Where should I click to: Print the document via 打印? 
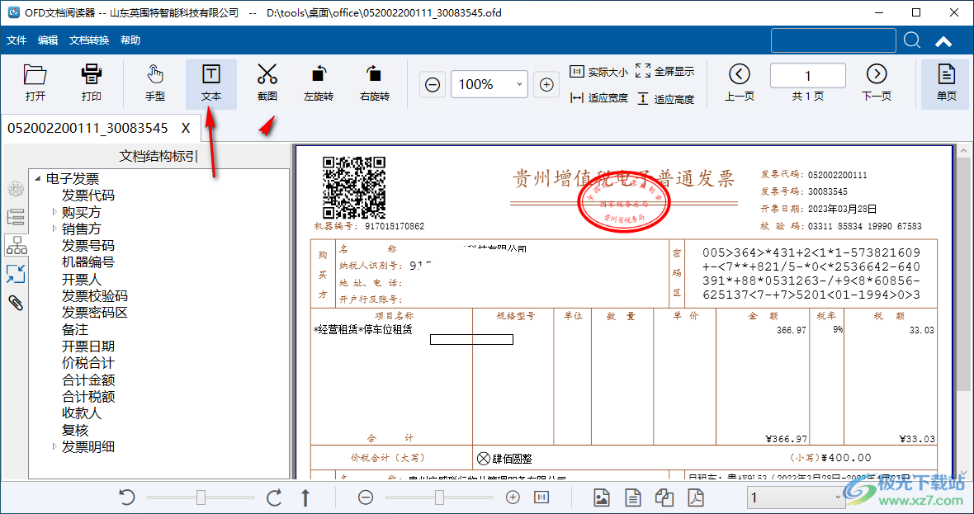click(x=92, y=84)
